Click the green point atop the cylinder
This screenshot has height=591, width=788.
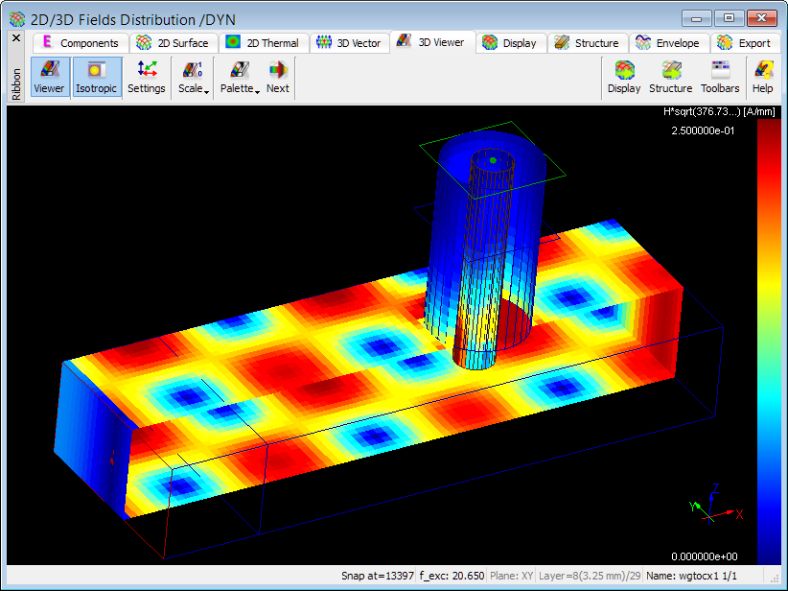[x=492, y=160]
